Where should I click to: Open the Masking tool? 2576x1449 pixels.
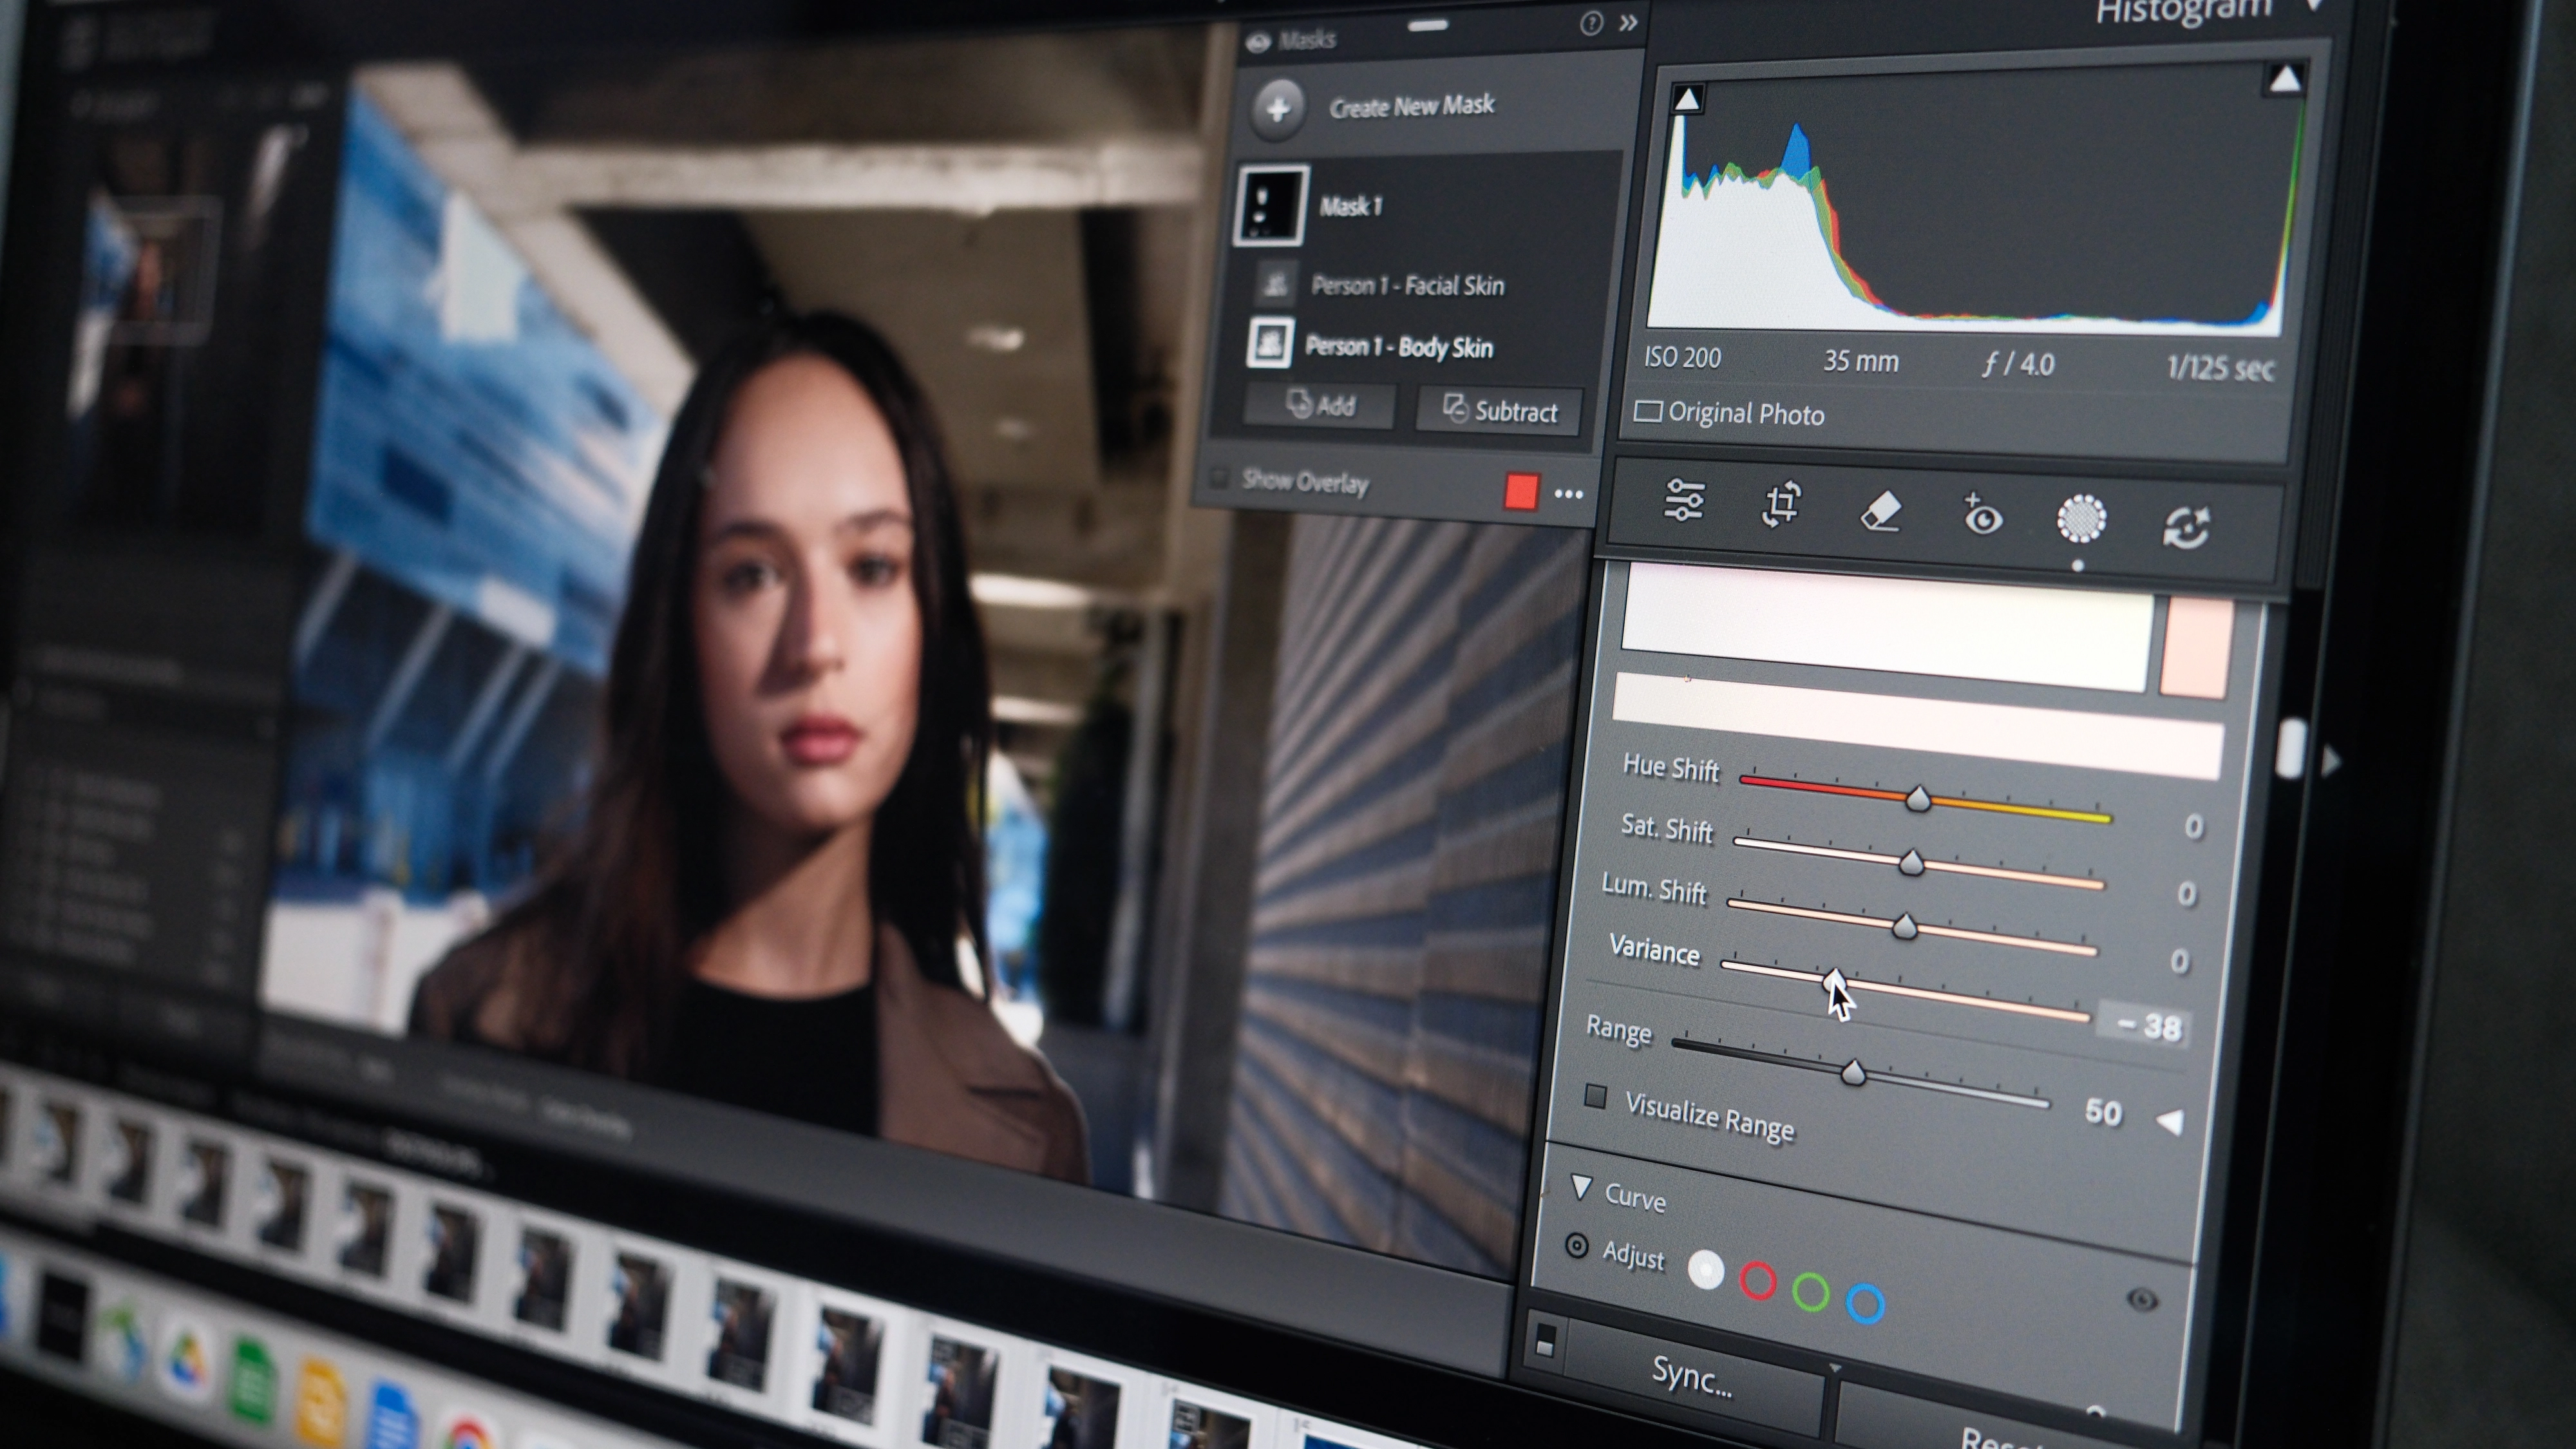(2081, 519)
